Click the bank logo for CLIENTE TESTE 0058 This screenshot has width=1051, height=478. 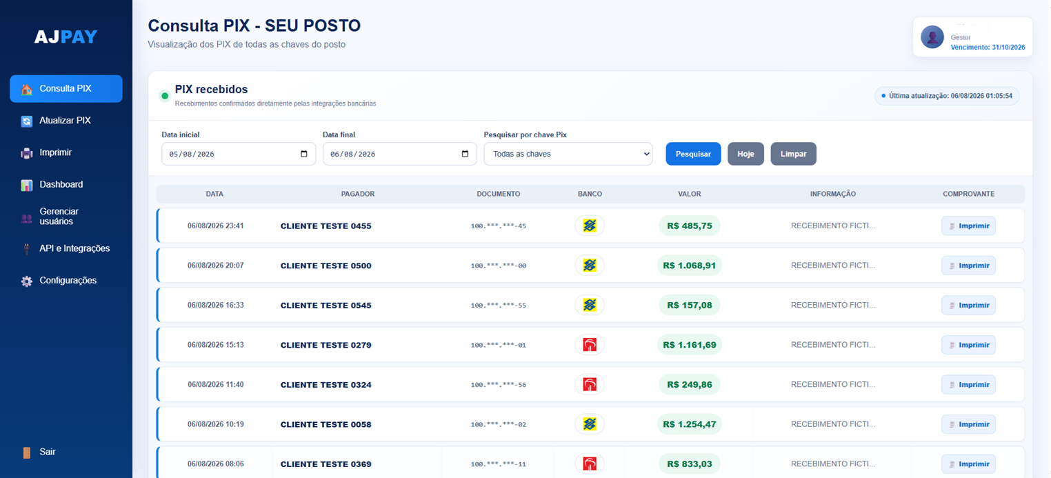click(x=590, y=424)
